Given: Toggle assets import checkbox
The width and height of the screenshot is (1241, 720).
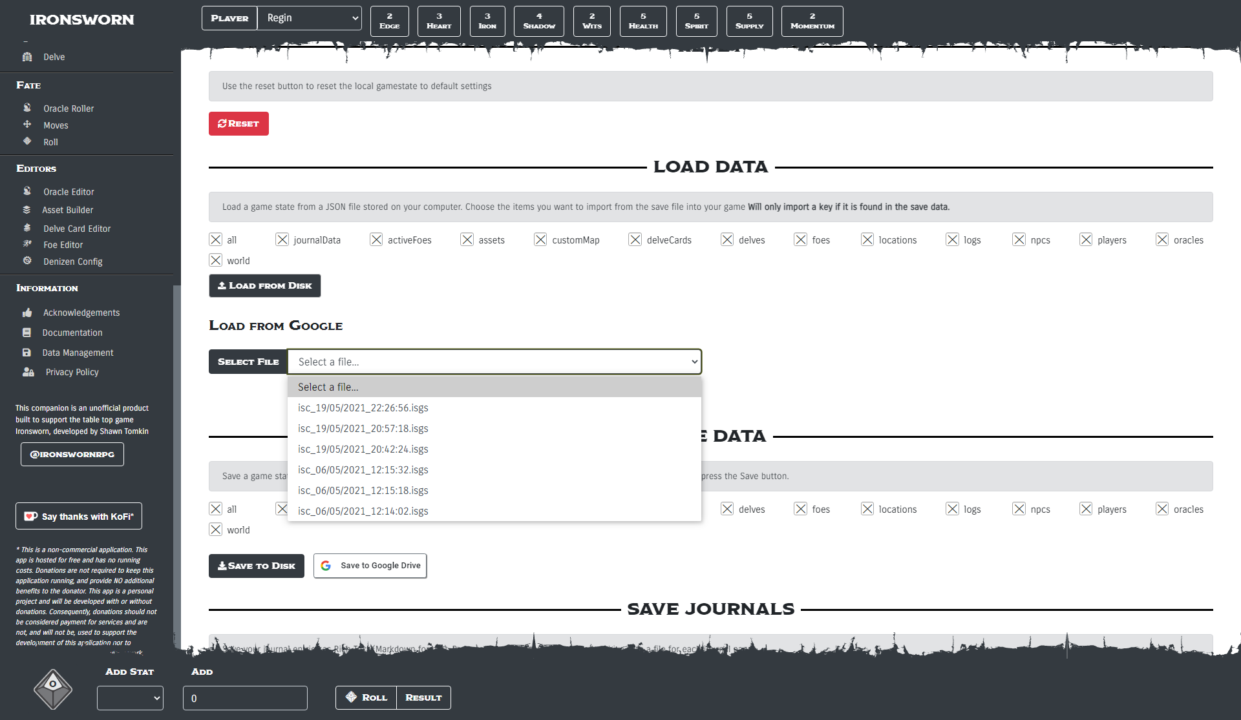Looking at the screenshot, I should point(467,240).
